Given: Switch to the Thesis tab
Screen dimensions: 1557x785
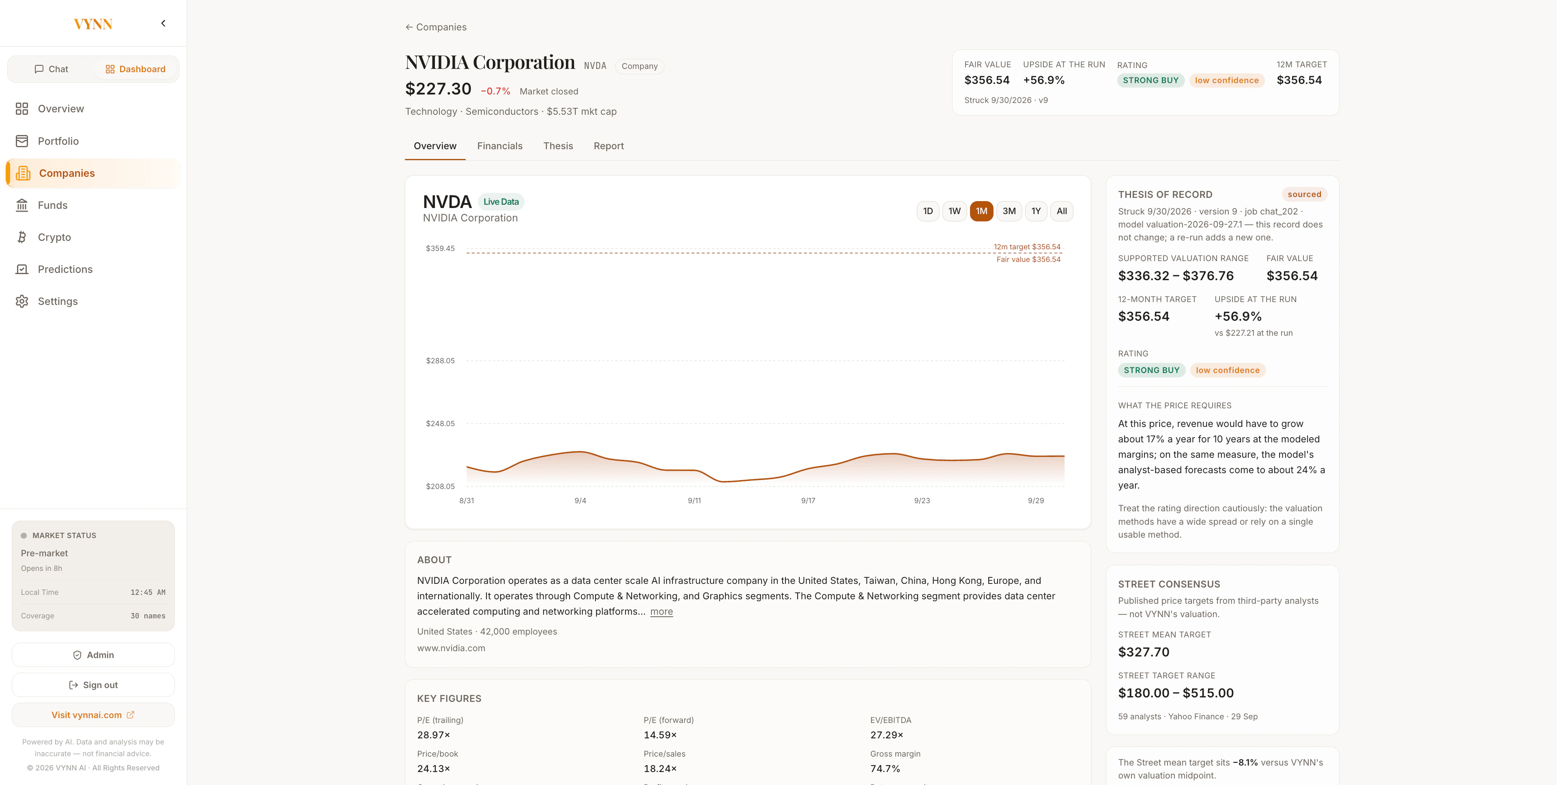Looking at the screenshot, I should [x=558, y=146].
